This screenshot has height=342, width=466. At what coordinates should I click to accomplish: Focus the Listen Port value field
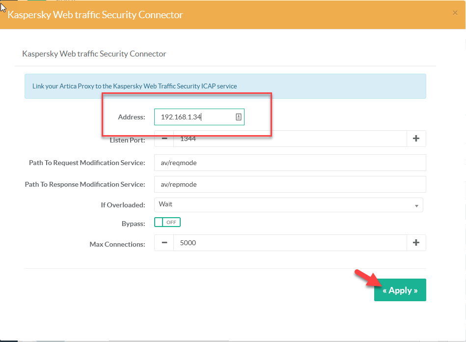pos(290,139)
